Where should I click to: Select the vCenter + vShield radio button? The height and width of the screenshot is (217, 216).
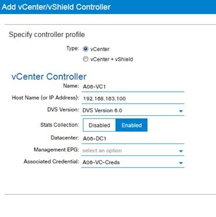tap(86, 59)
